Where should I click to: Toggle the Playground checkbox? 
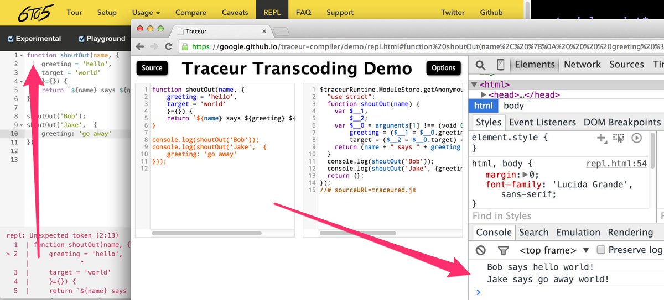pos(82,39)
